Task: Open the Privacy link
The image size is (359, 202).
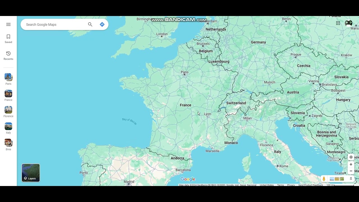Action: coord(291,185)
